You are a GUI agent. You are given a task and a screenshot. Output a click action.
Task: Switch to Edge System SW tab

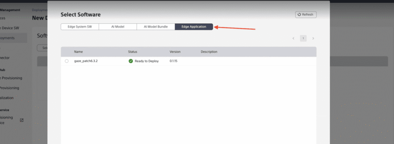point(80,27)
